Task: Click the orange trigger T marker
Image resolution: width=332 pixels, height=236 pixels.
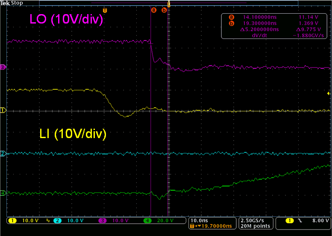Action: pos(105,10)
